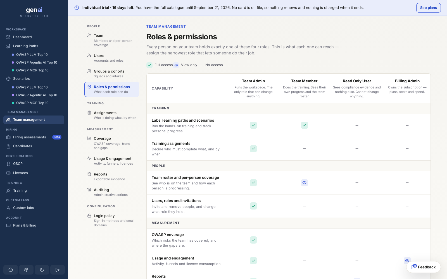Click the Dashboard grid icon
This screenshot has height=279, width=447.
8,37
